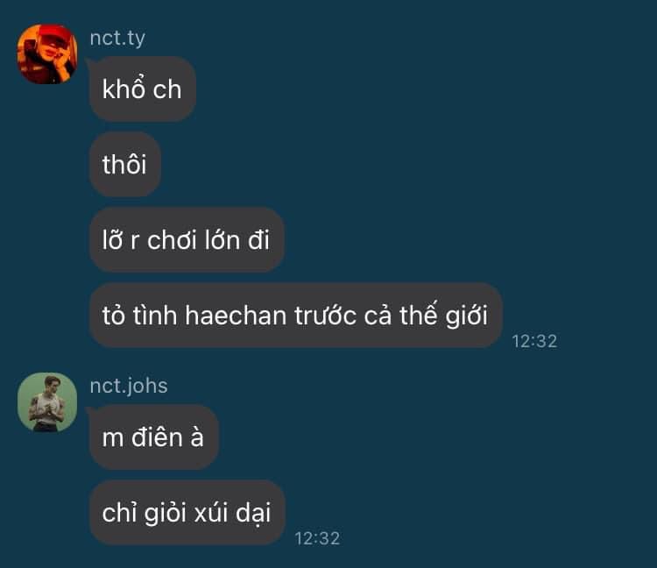Select the 'm điên à' message bubble

coord(153,437)
